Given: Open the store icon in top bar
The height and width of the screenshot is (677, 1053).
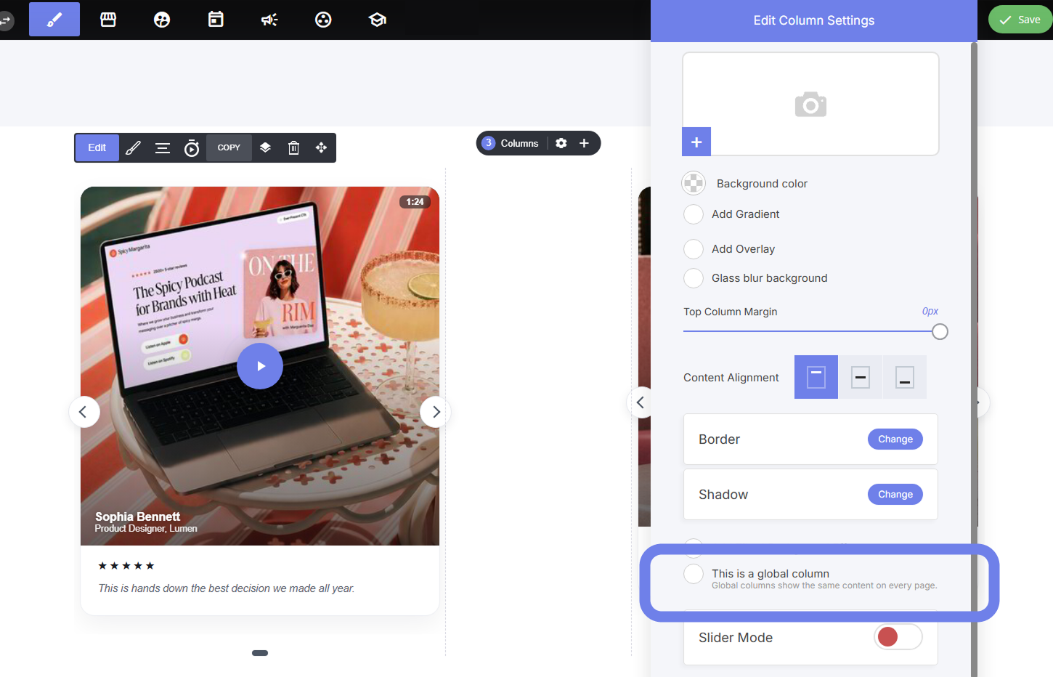Looking at the screenshot, I should pyautogui.click(x=108, y=20).
